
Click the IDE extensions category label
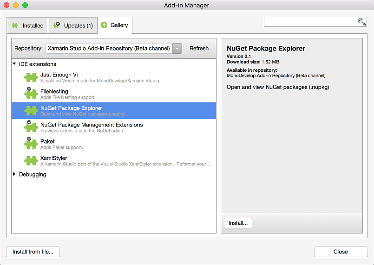(x=38, y=64)
